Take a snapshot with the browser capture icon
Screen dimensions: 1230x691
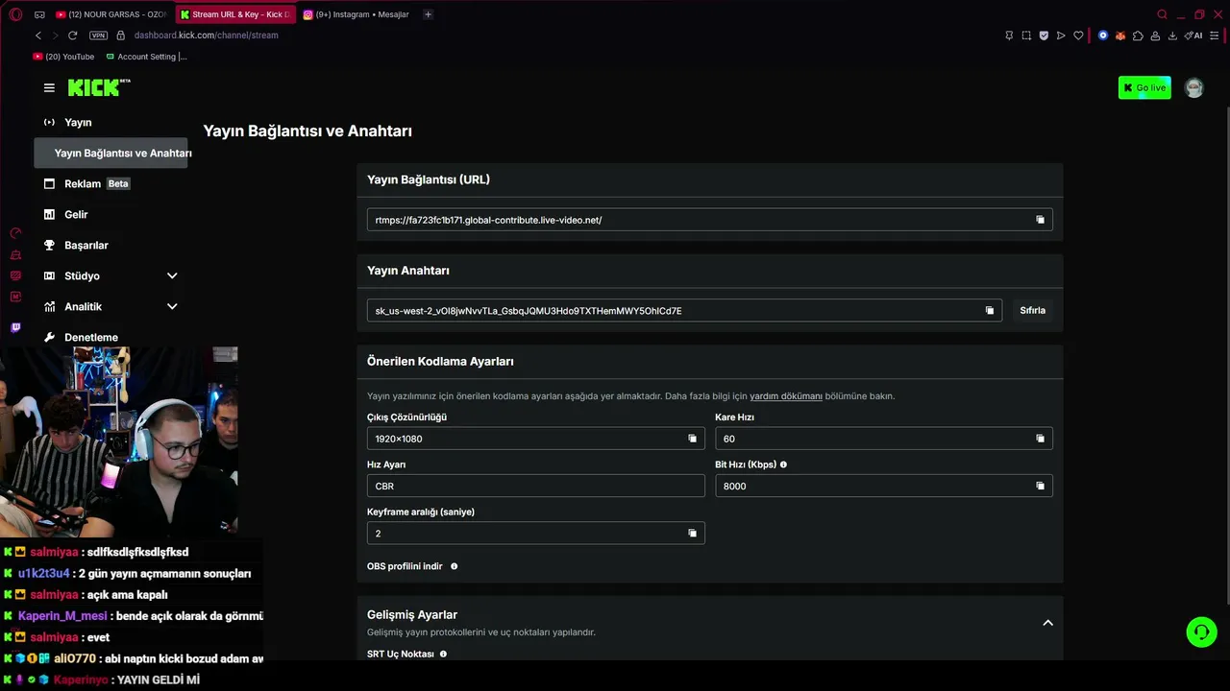(x=1026, y=36)
